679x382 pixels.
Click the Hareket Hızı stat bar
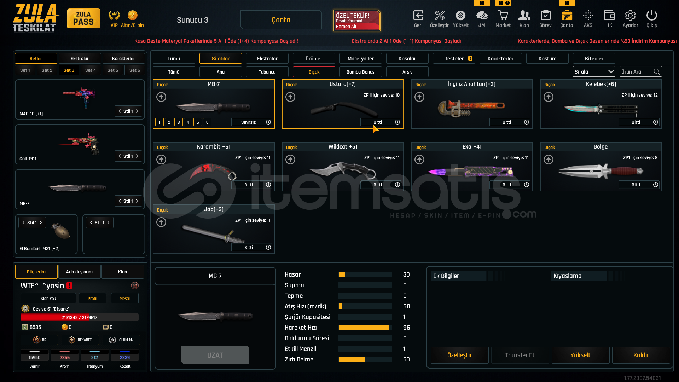point(365,328)
